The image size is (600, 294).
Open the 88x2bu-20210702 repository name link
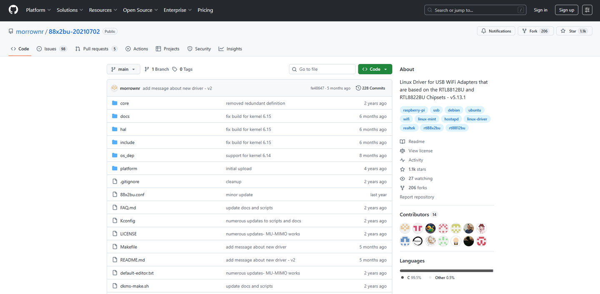point(74,32)
